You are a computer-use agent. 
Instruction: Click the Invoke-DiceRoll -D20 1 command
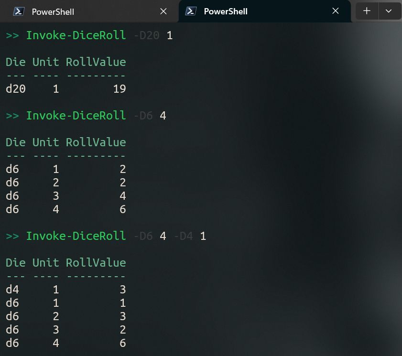coord(99,35)
